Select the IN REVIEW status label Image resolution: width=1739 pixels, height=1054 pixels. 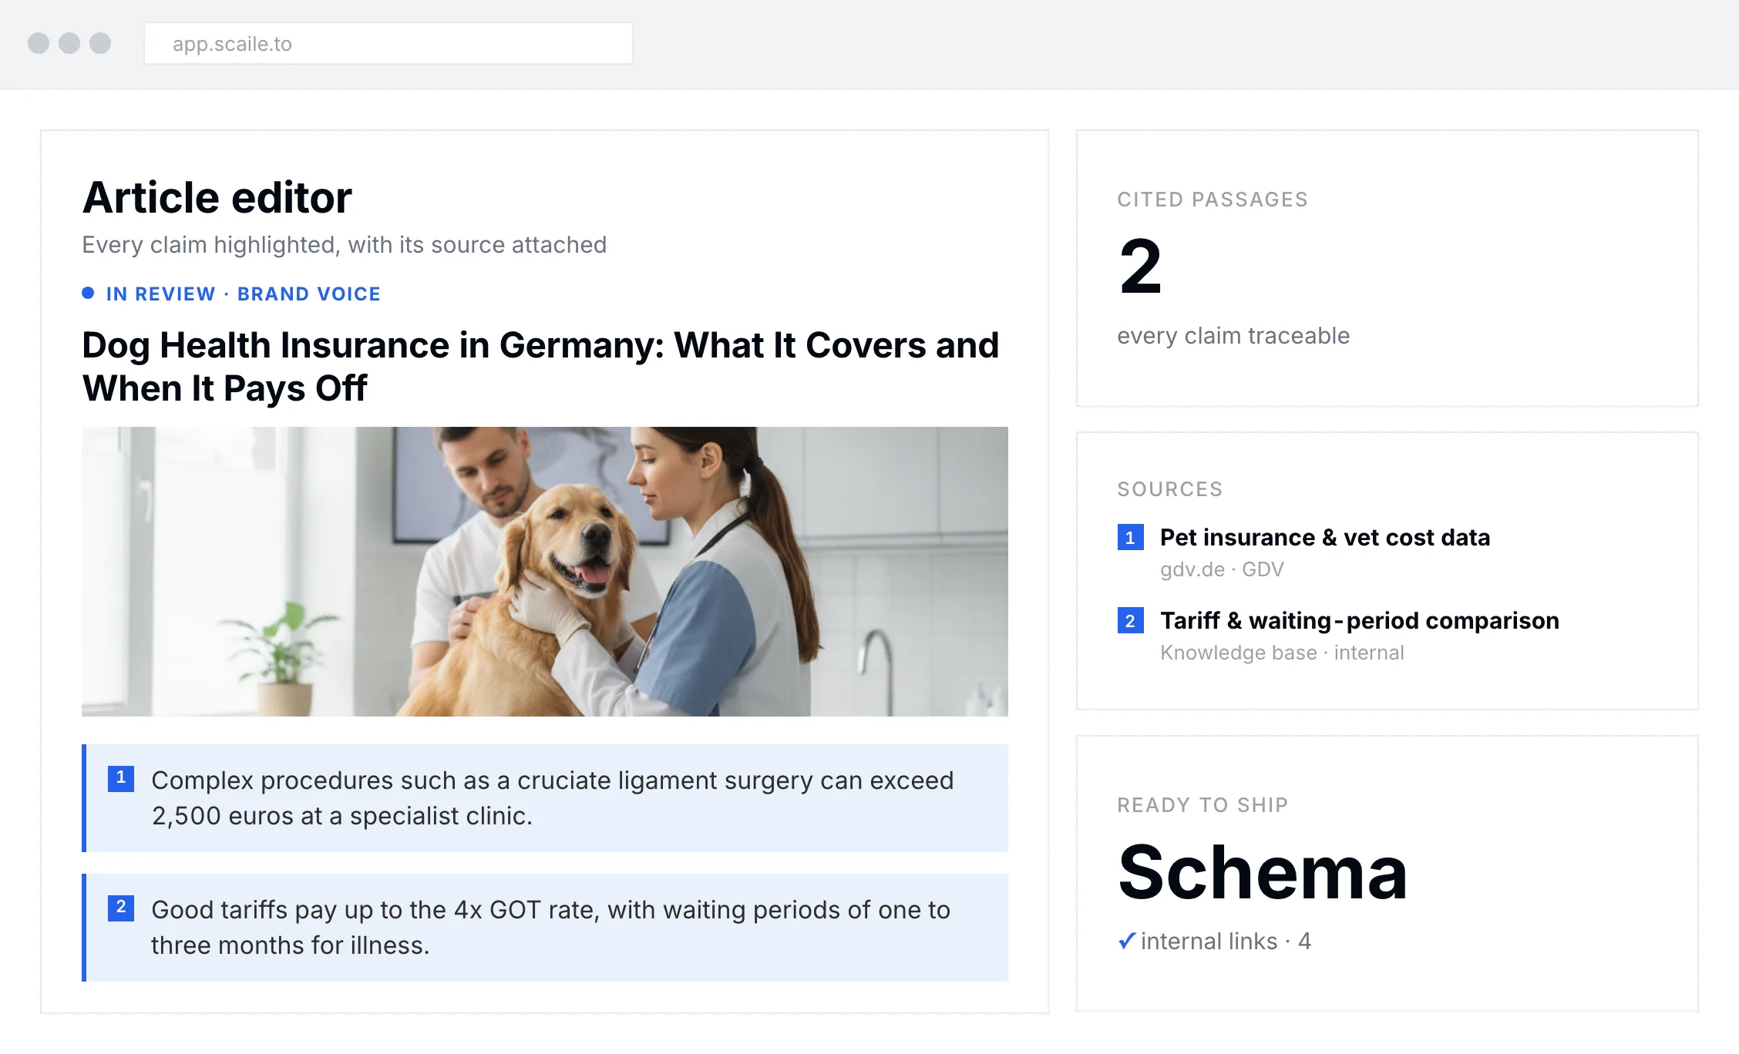160,294
